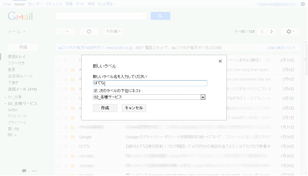308x176 pixels.
Task: Select the chat bubble icon in the sidebar
Action: point(25,171)
